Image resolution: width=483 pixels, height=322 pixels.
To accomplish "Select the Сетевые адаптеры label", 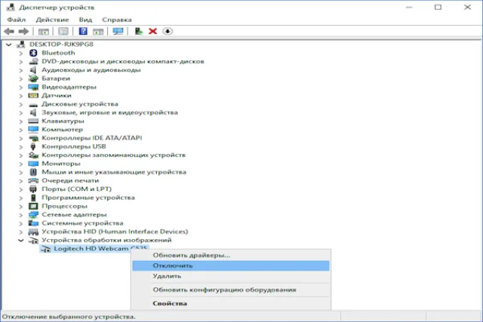I will pyautogui.click(x=74, y=215).
